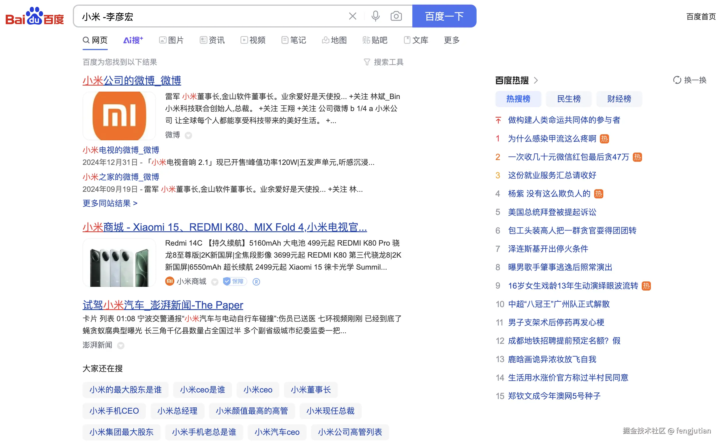Click the Mi logo icon beside 小米商城
This screenshot has height=446, width=722.
coord(169,281)
